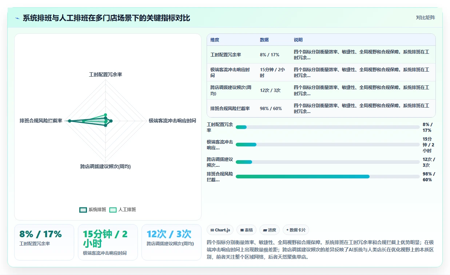This screenshot has width=450, height=275.
Task: Select the Chart.js tag chip
Action: click(220, 230)
